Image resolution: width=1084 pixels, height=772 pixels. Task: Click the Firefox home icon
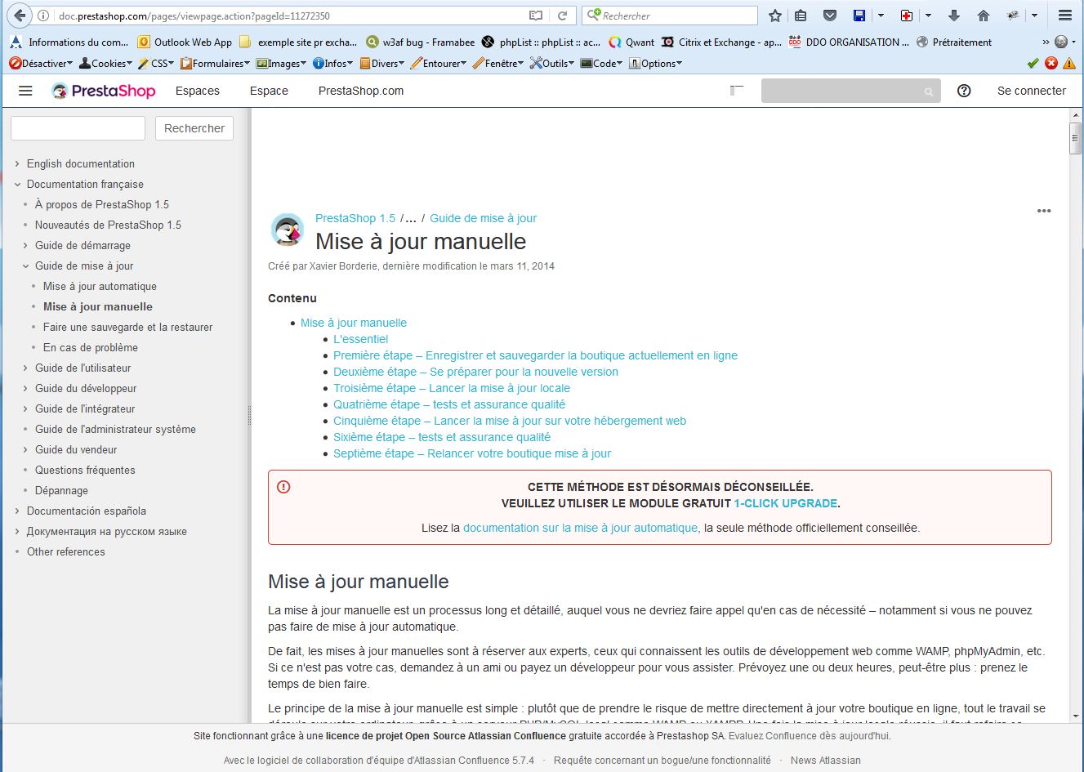[x=984, y=16]
